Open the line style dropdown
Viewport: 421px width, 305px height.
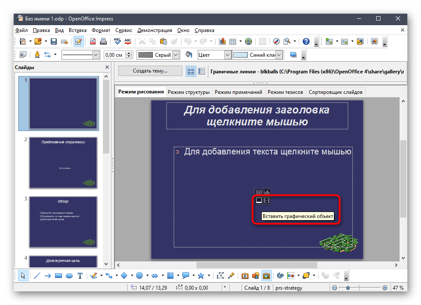tap(96, 55)
